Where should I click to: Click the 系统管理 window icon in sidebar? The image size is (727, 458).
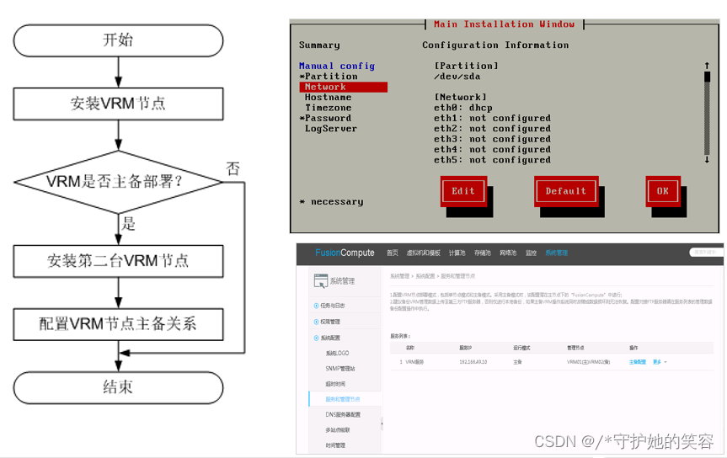tap(320, 281)
